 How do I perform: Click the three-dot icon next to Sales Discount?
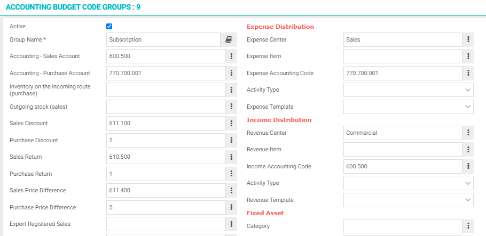231,124
